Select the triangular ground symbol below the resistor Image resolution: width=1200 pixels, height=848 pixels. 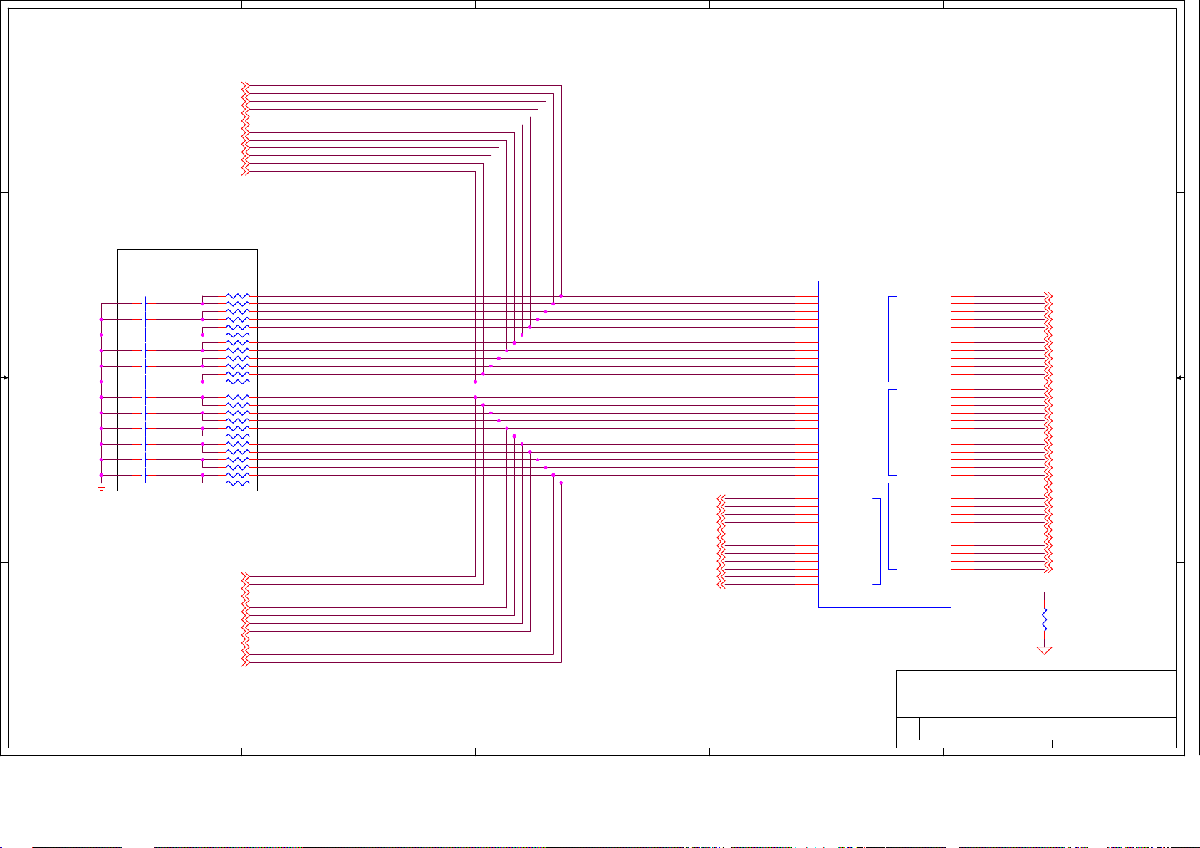coord(1044,649)
